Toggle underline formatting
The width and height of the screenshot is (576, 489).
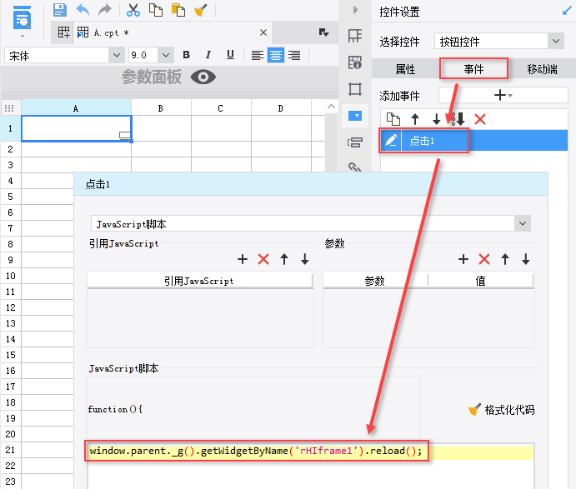[x=230, y=55]
